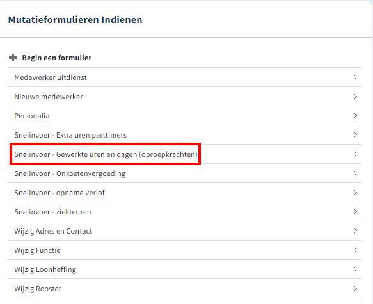
Task: Click chevron on Extra uren parttimers row
Action: pos(355,135)
